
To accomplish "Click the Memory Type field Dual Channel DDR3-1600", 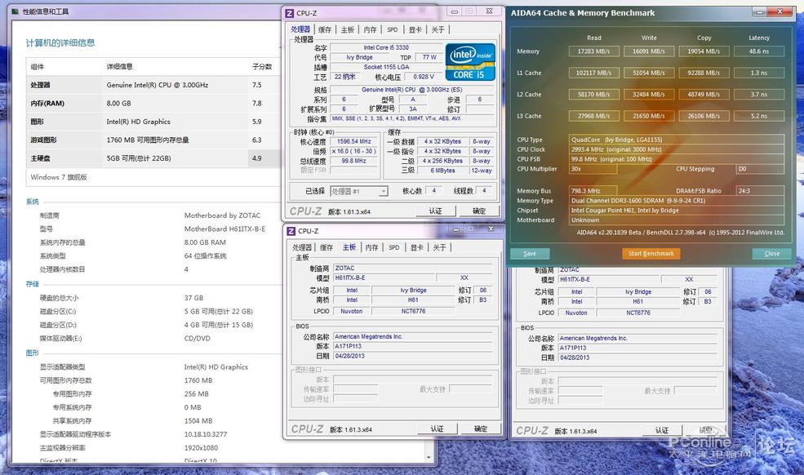I will pos(677,201).
